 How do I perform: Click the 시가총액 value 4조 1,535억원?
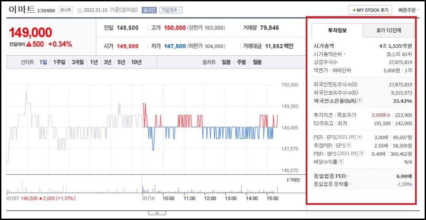(x=395, y=46)
